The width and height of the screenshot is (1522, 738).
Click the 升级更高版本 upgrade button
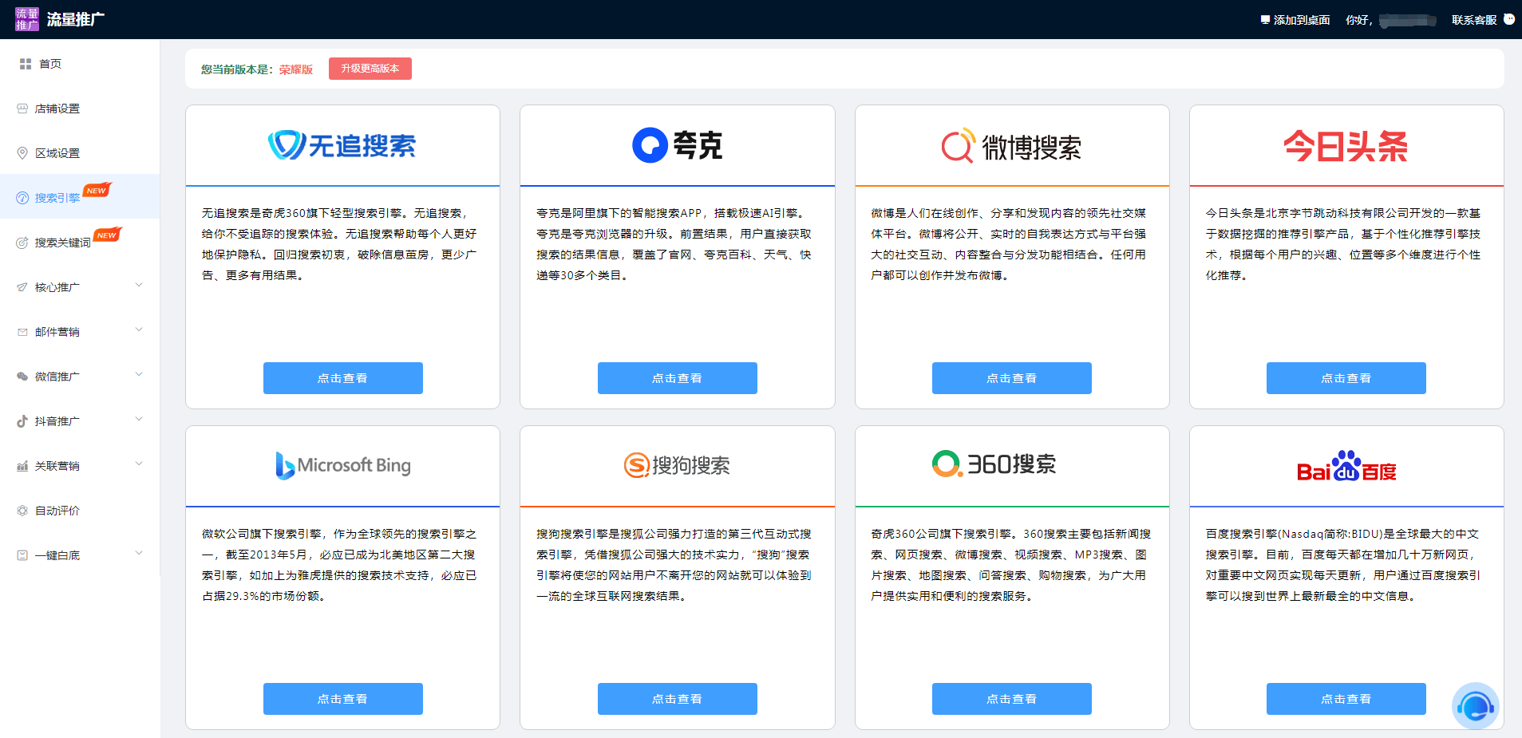coord(370,69)
